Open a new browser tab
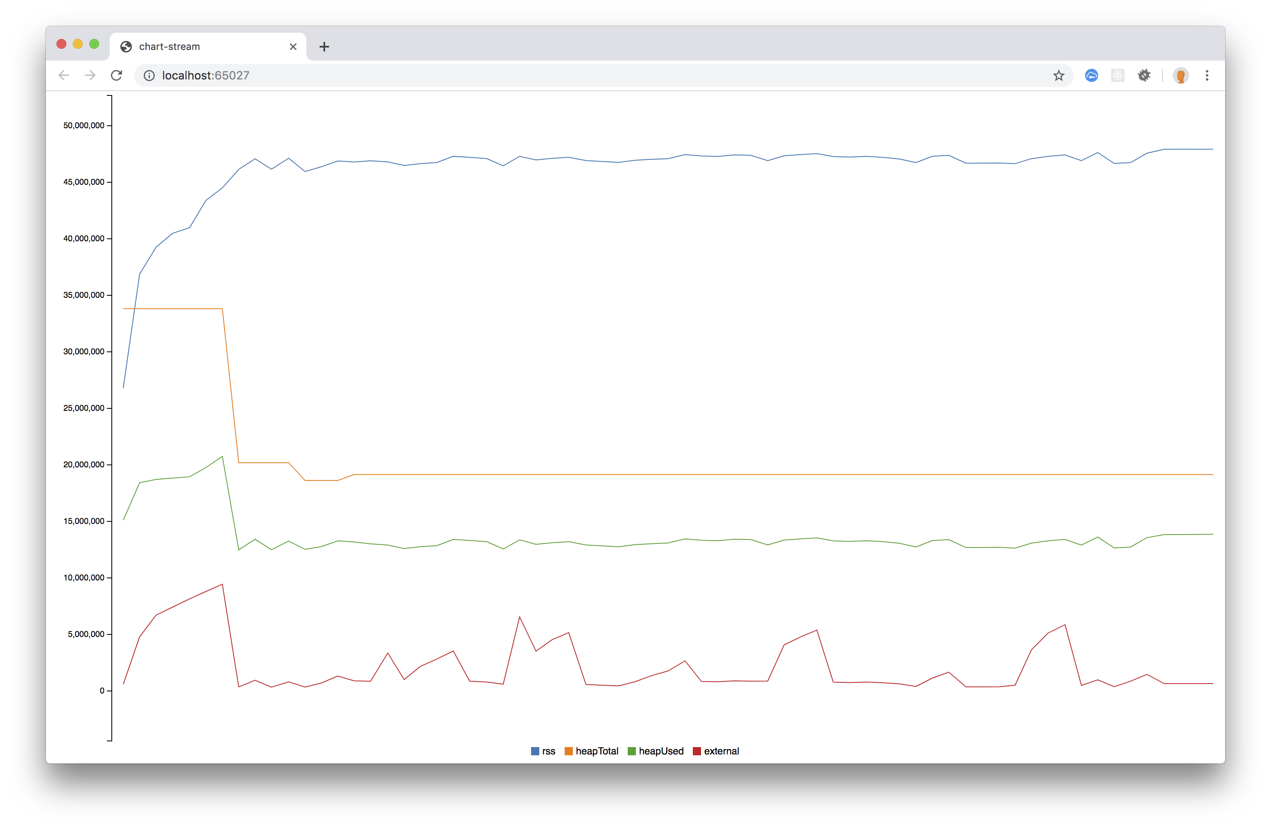 tap(324, 46)
